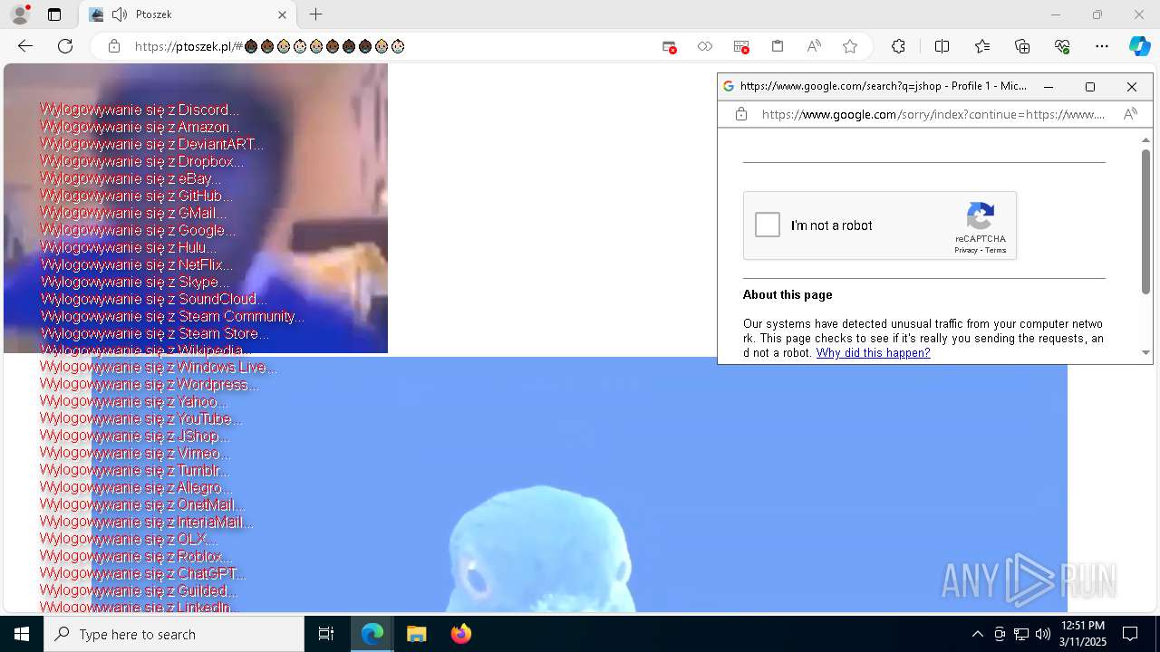The width and height of the screenshot is (1160, 652).
Task: Open reCAPTCHA Terms link
Action: [996, 251]
